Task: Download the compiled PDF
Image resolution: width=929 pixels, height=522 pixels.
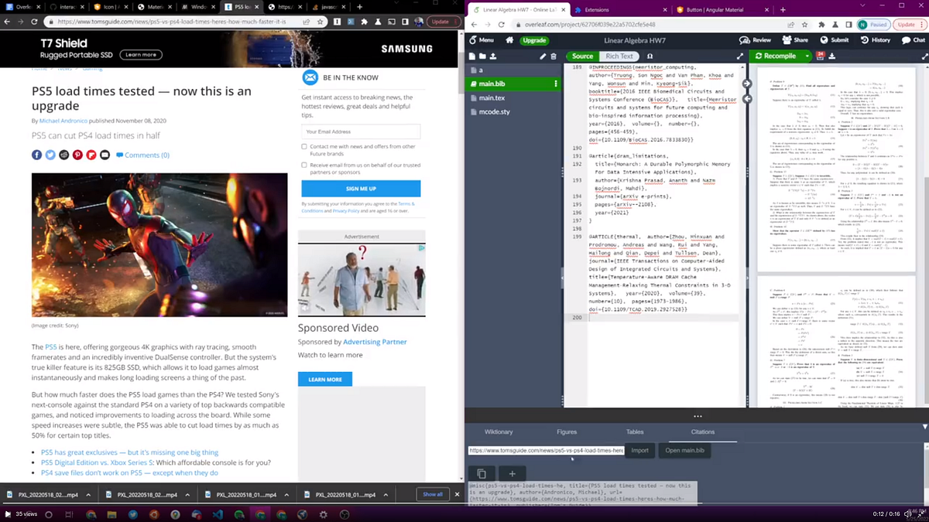Action: pos(832,56)
